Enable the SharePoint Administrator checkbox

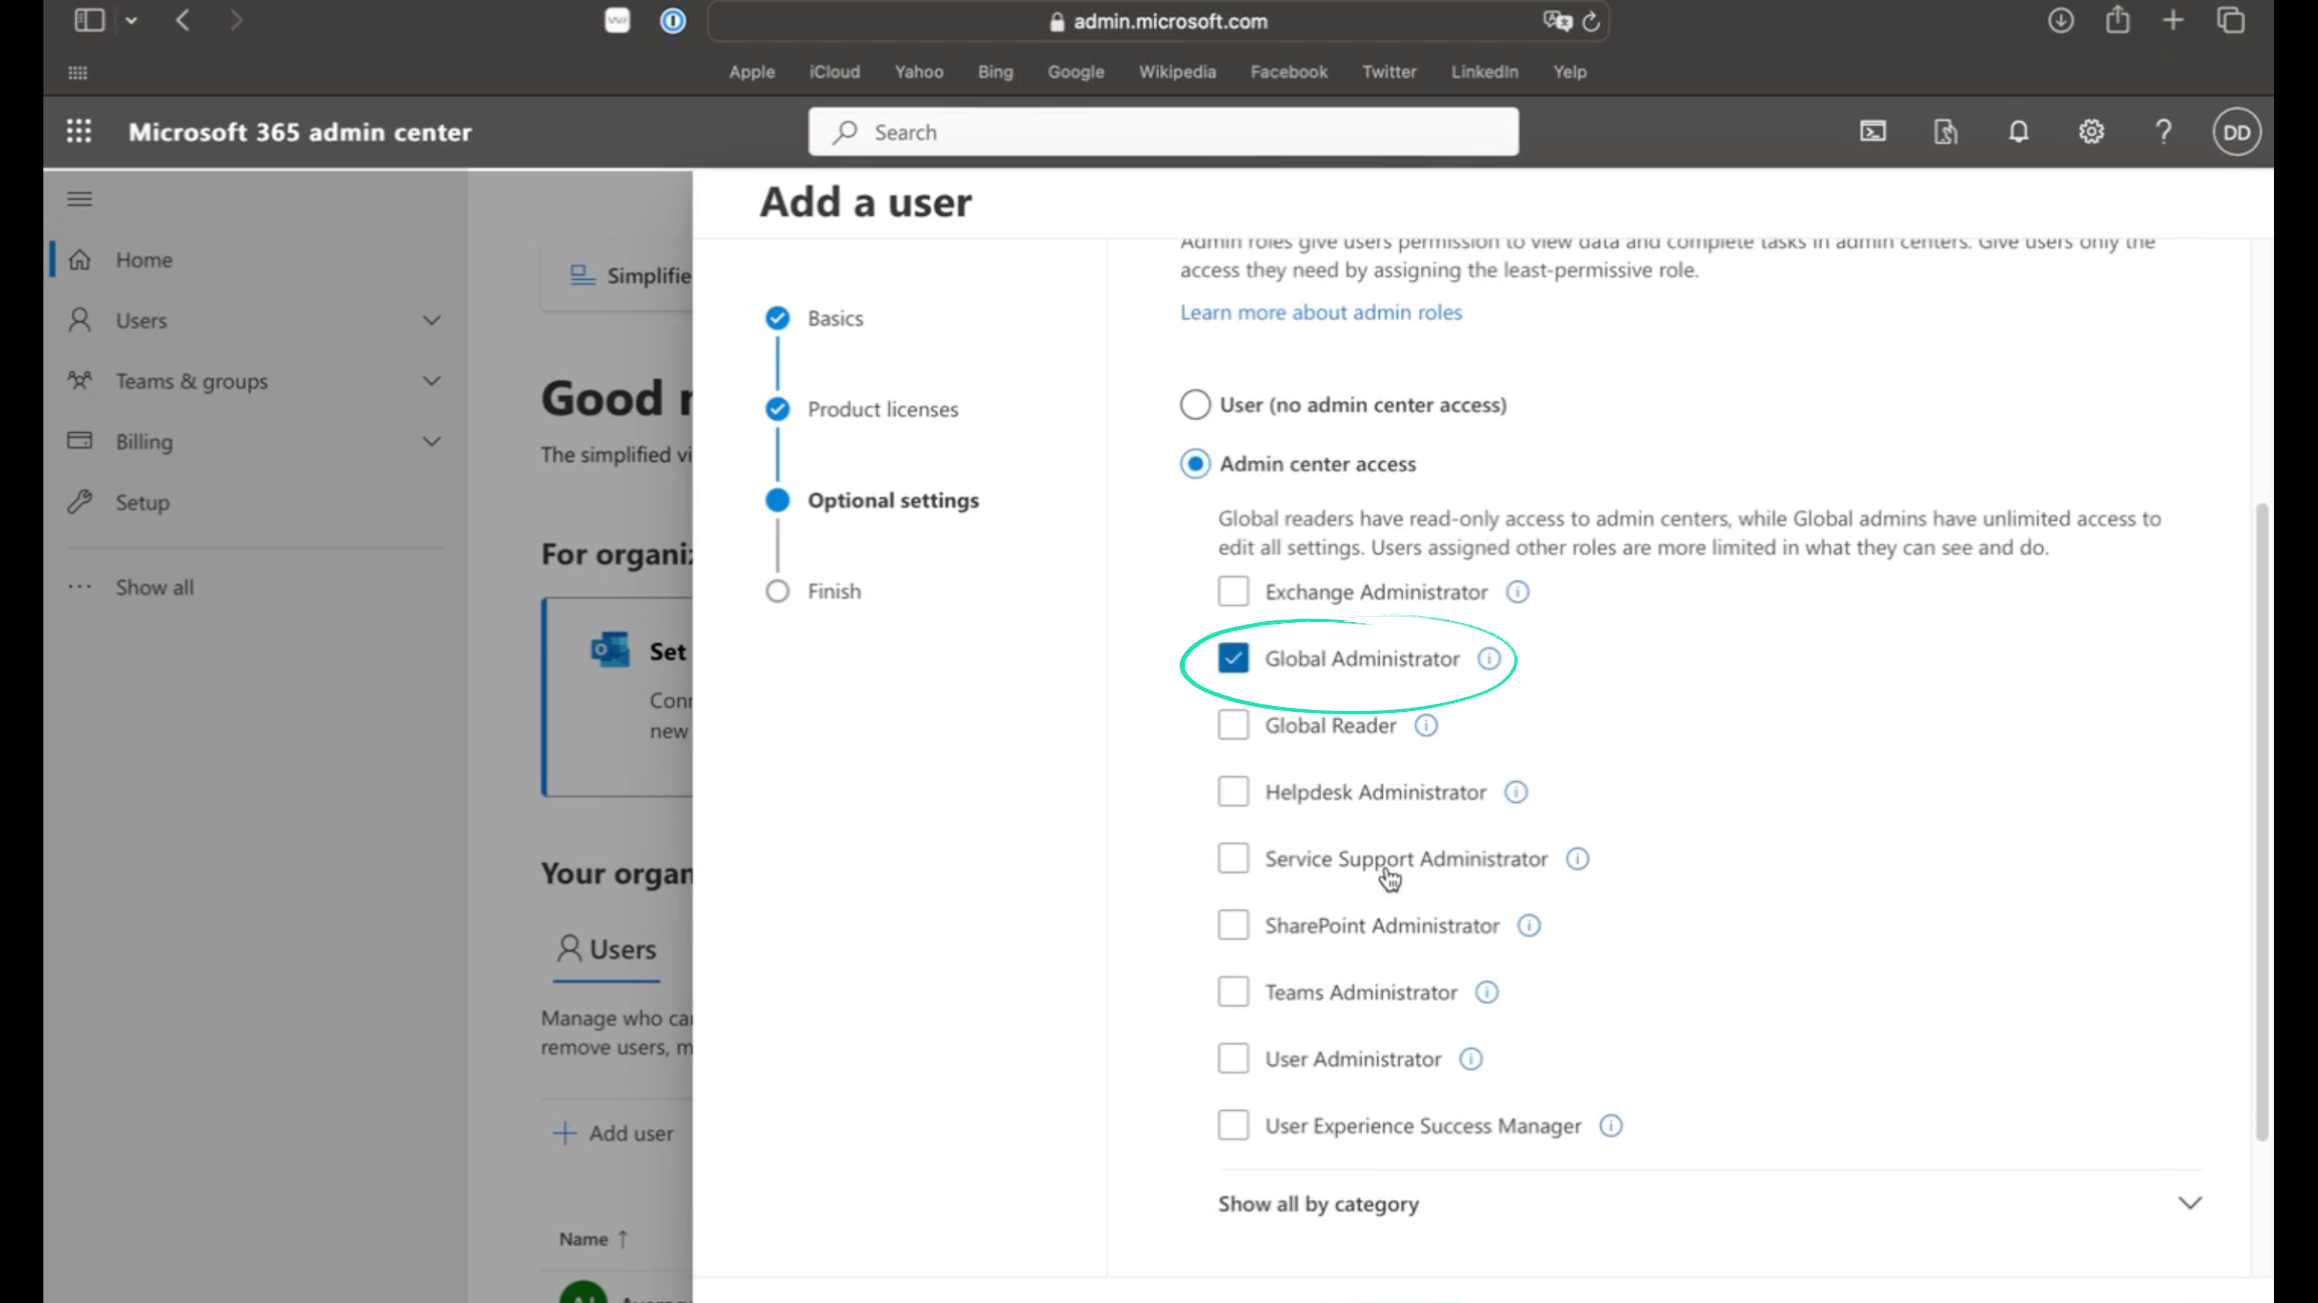pyautogui.click(x=1233, y=926)
